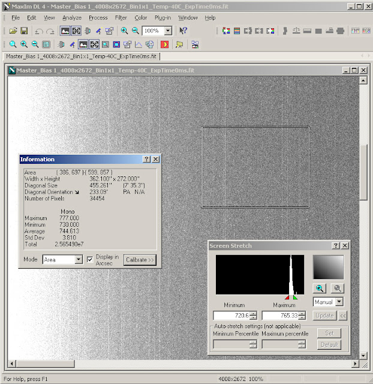Image resolution: width=373 pixels, height=384 pixels.
Task: Zoom in on the Screen Stretch histogram
Action: pyautogui.click(x=320, y=289)
